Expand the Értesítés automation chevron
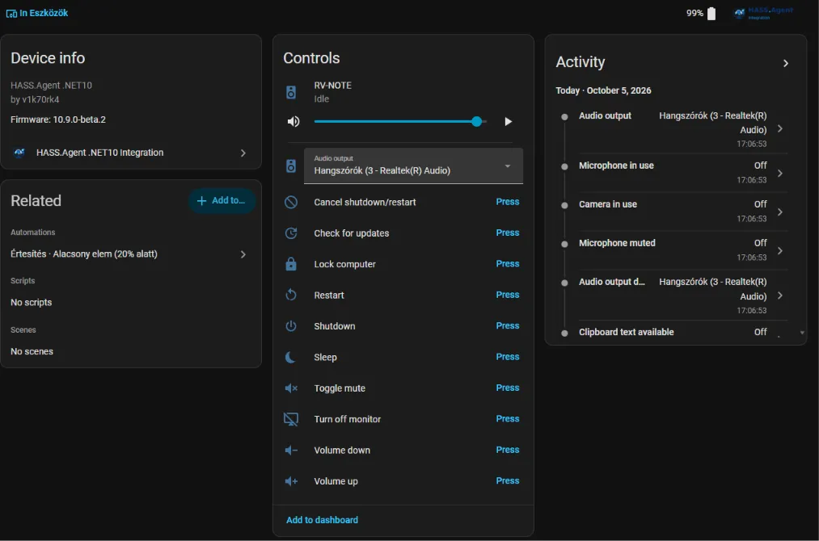Image resolution: width=819 pixels, height=541 pixels. pyautogui.click(x=243, y=254)
